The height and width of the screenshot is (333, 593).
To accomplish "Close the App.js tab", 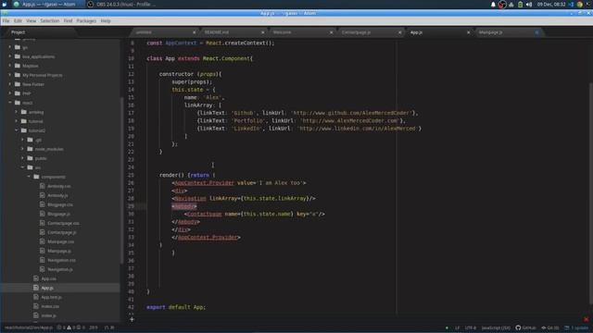I will (x=468, y=32).
